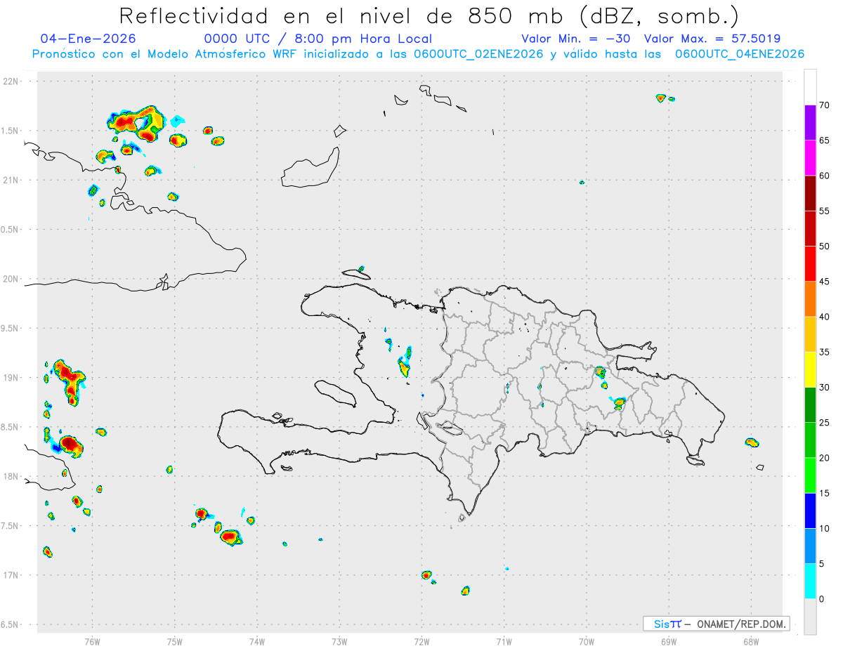
Task: Click the 75W longitude label
Action: [x=174, y=641]
